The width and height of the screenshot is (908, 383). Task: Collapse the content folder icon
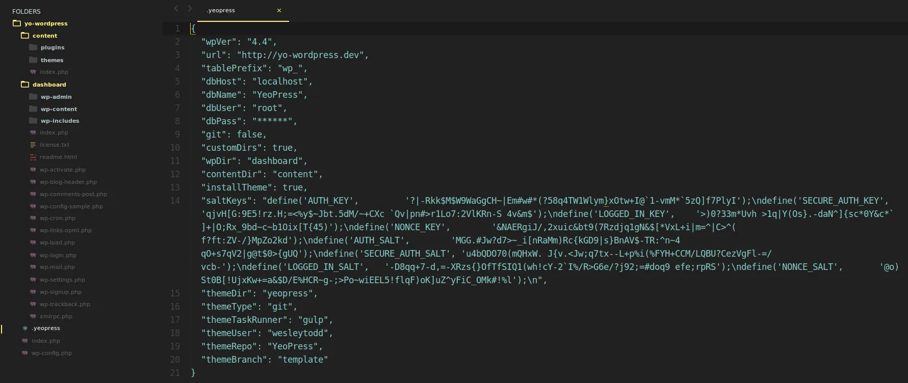(25, 36)
